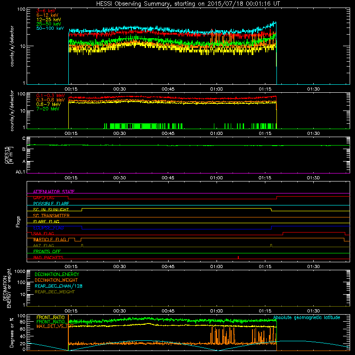Click the 01:00 tick label under Flags panel

[217, 267]
